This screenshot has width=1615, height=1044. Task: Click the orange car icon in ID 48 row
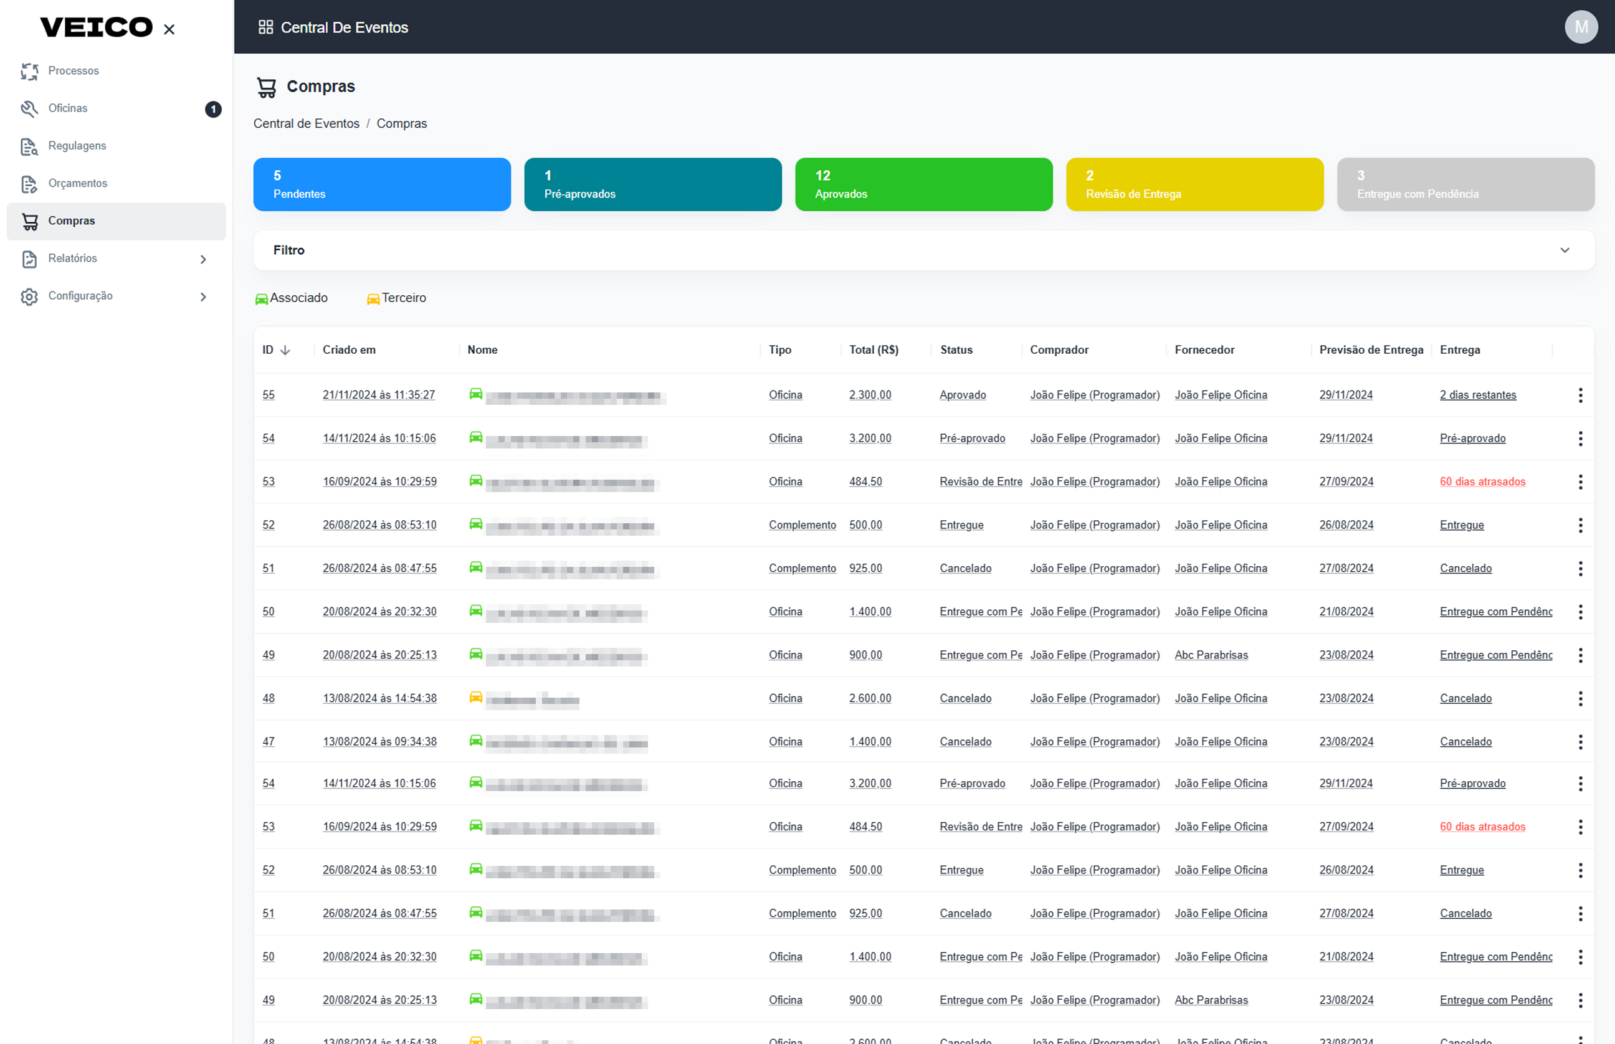(476, 697)
